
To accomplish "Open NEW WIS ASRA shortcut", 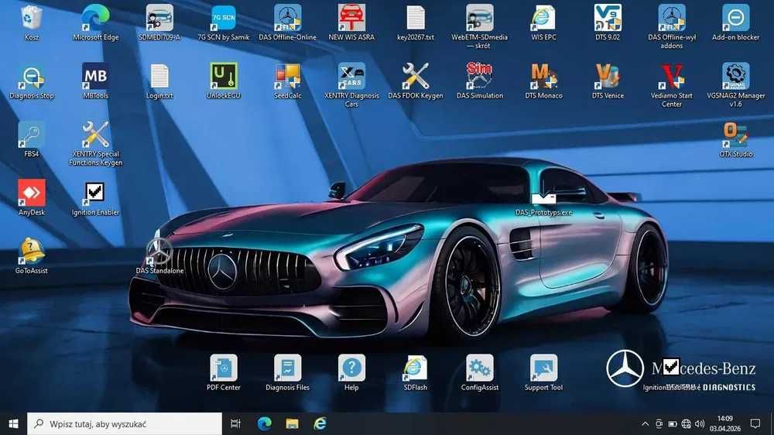I will (351, 18).
